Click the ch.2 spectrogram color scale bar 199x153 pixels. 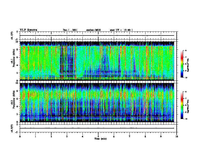[182, 105]
